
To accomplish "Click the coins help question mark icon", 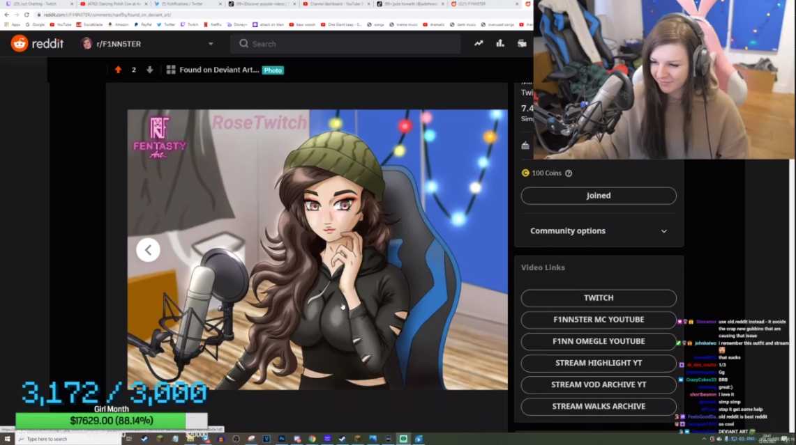I will 569,173.
